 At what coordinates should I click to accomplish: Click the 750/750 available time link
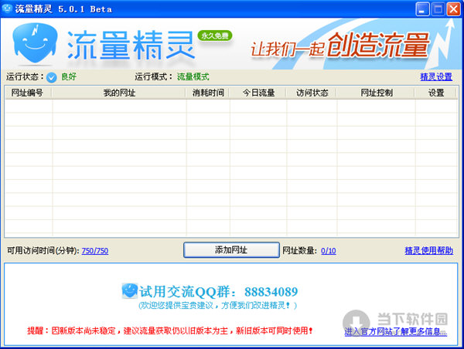pyautogui.click(x=94, y=251)
